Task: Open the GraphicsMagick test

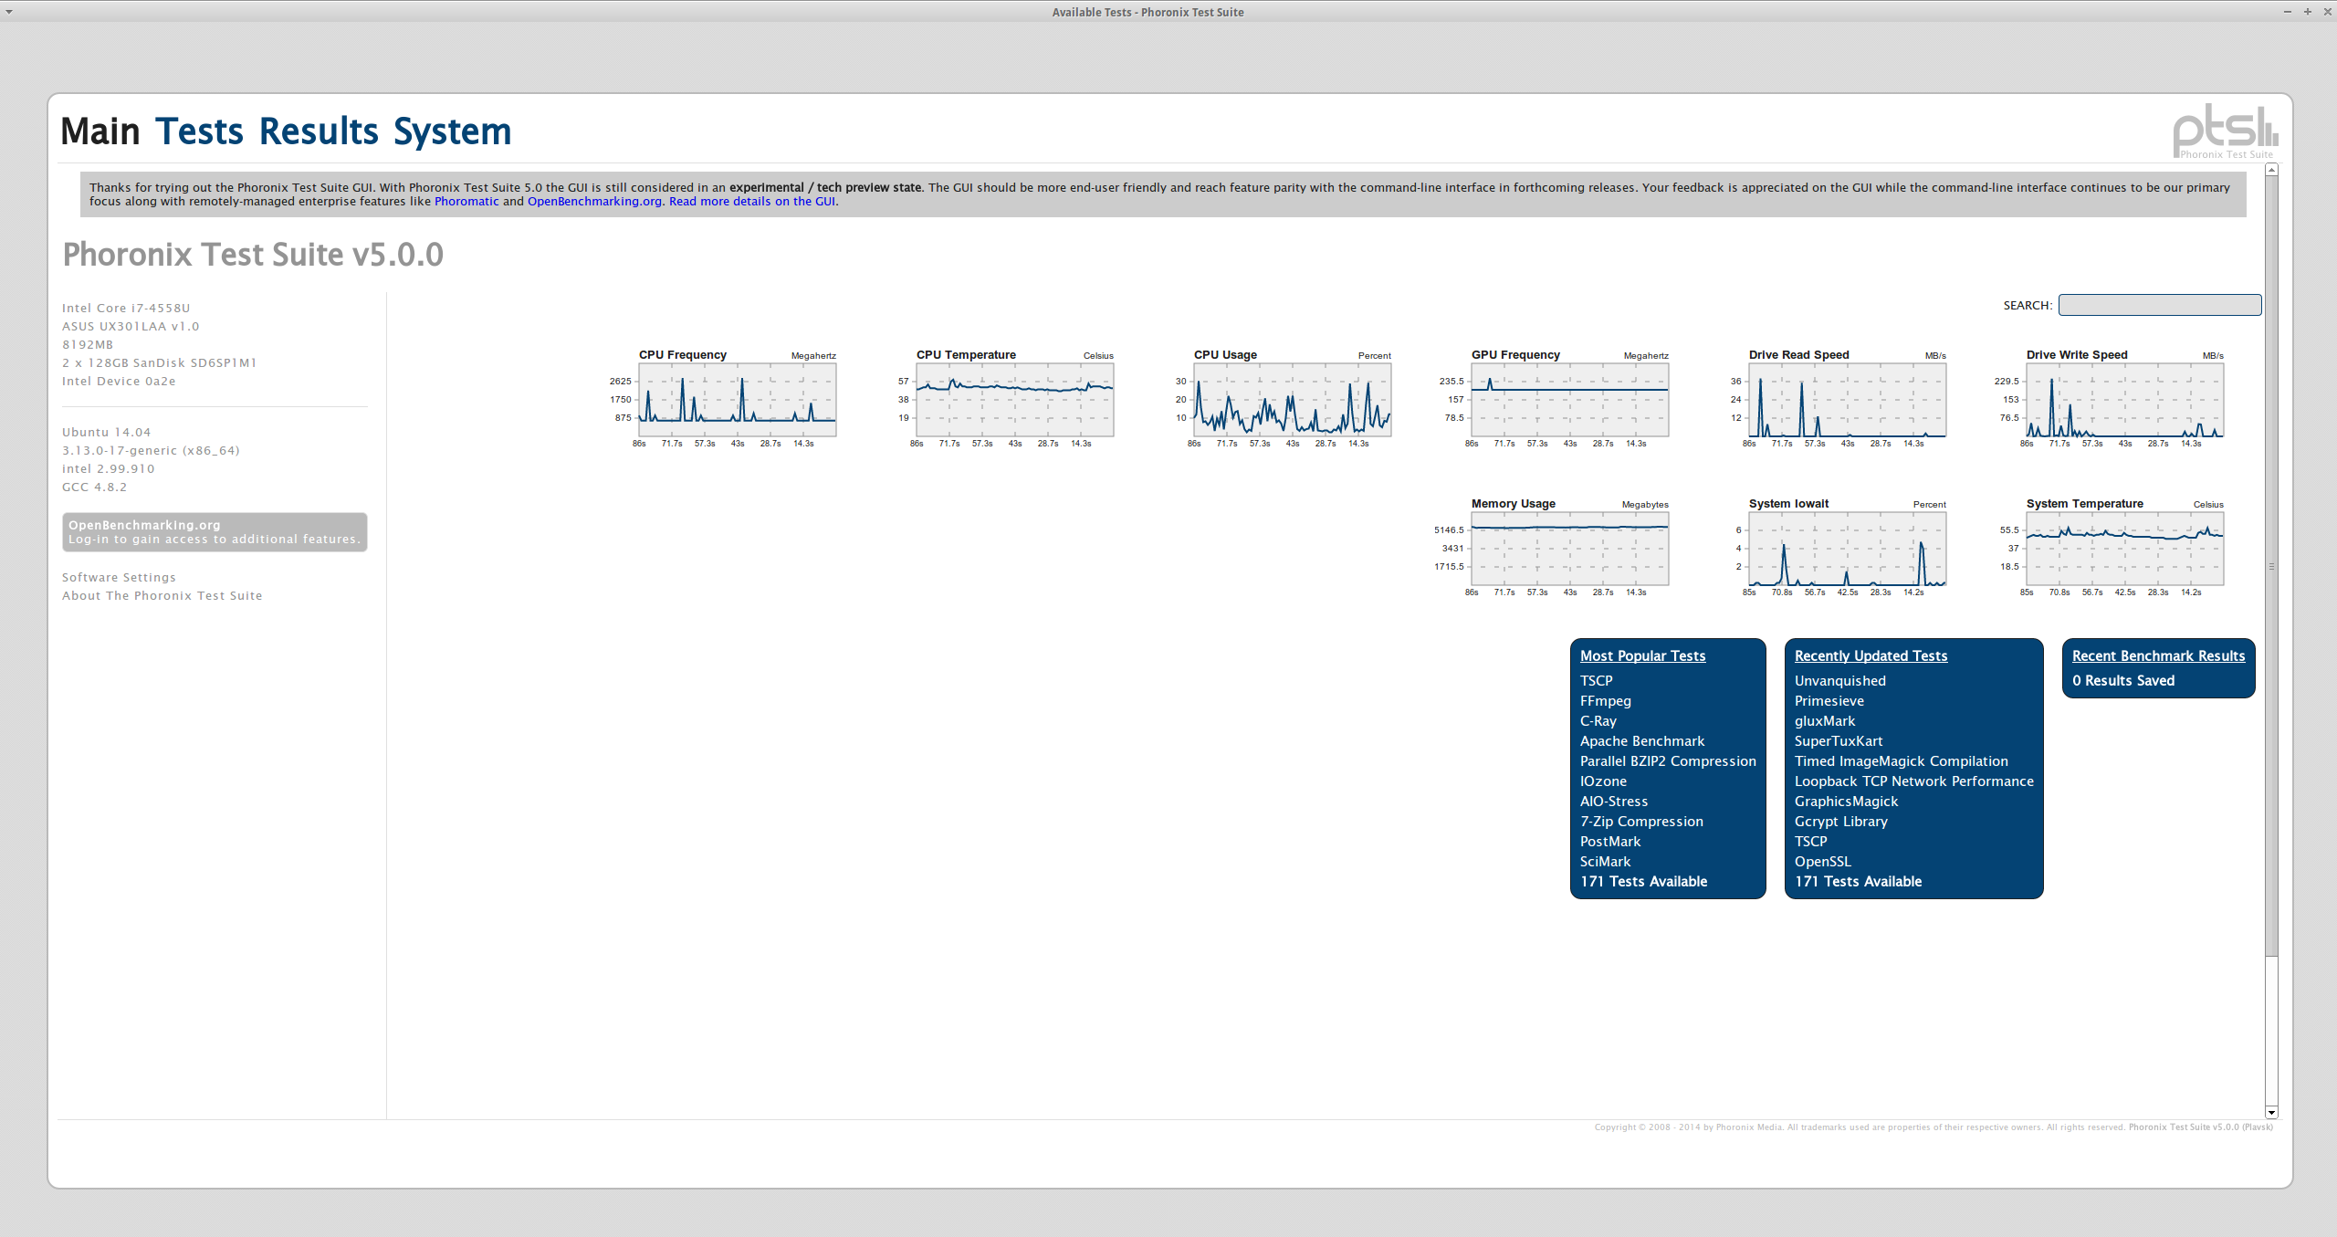Action: pyautogui.click(x=1846, y=802)
